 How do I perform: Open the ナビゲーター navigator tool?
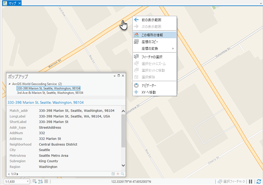click(136, 85)
